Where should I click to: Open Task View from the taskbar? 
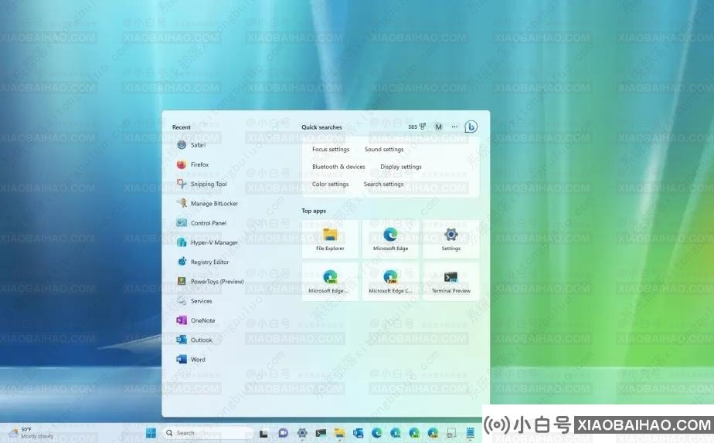(x=263, y=433)
